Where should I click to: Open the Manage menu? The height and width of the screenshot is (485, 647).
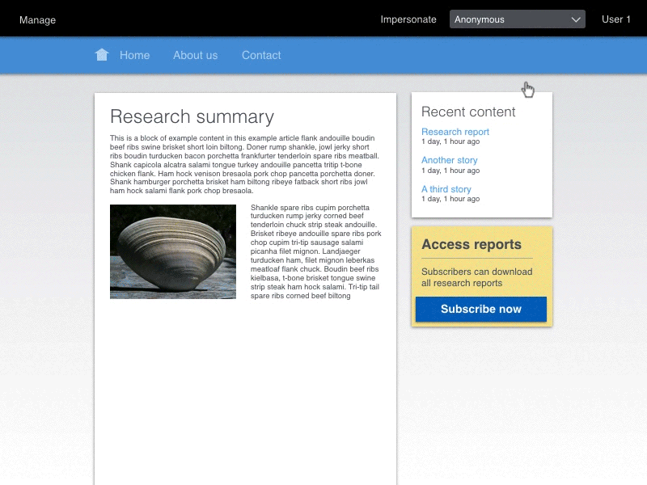pyautogui.click(x=37, y=19)
